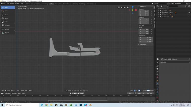Open the File menu

click(4, 4)
